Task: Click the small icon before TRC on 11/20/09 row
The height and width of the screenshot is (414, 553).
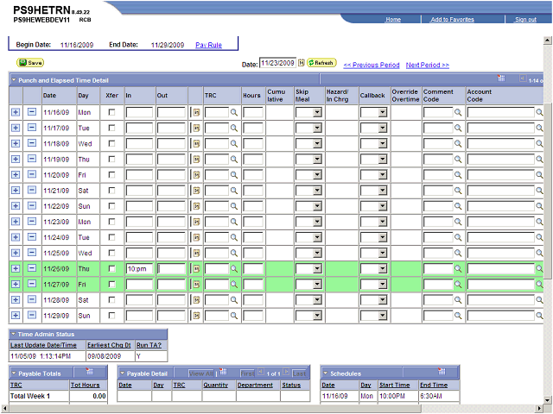Action: pos(195,174)
